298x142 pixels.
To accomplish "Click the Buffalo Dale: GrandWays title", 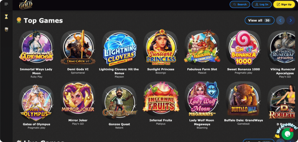I will click(x=244, y=120).
